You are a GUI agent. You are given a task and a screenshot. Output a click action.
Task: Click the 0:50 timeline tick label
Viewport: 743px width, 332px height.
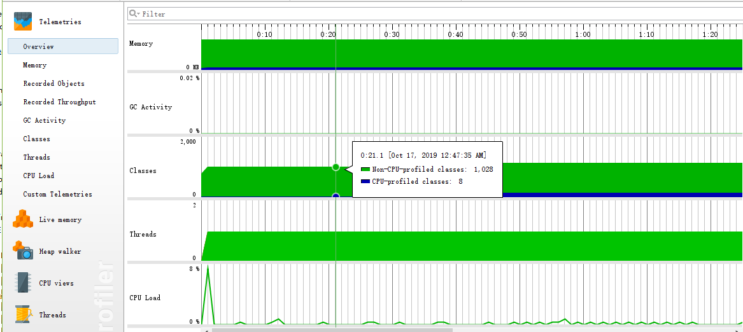point(520,34)
